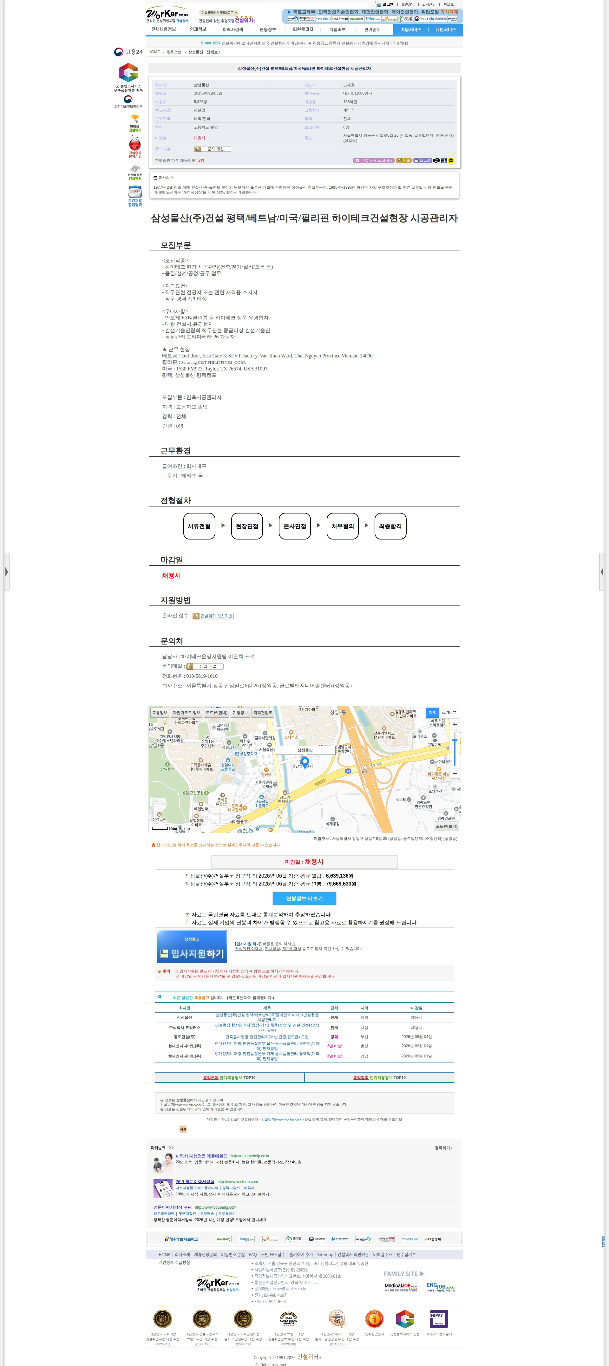Click the 스크랩 scrap icon button

[x=422, y=160]
